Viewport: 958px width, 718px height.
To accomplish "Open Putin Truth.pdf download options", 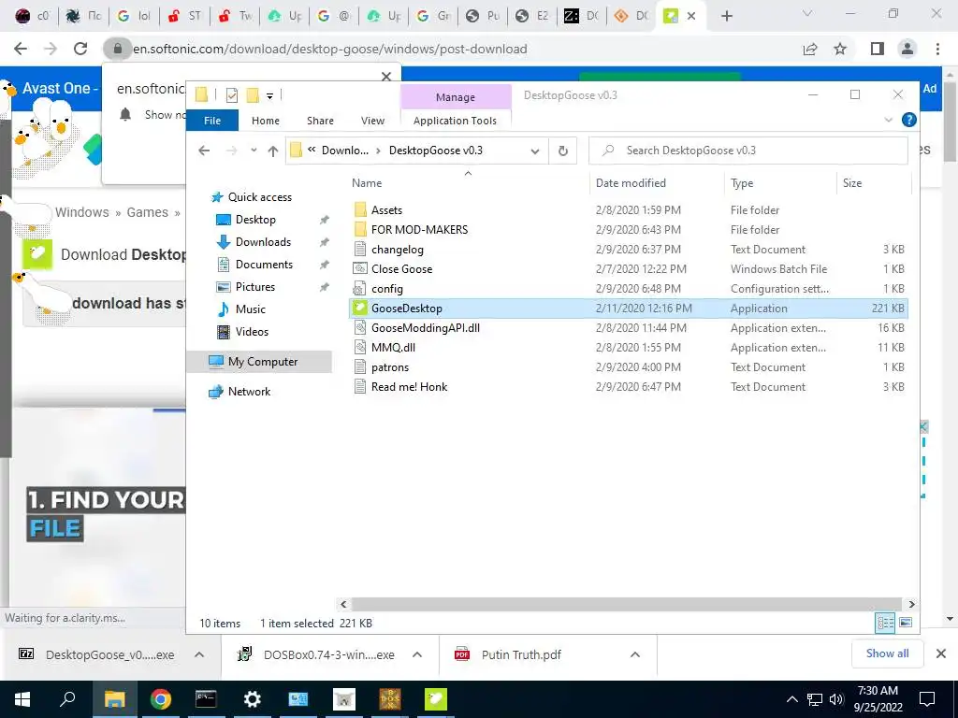I will coord(635,654).
